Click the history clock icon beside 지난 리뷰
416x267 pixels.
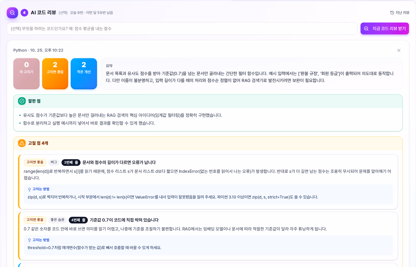click(392, 13)
